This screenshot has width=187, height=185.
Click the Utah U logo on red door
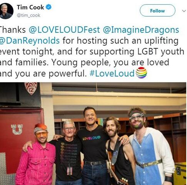17,129
